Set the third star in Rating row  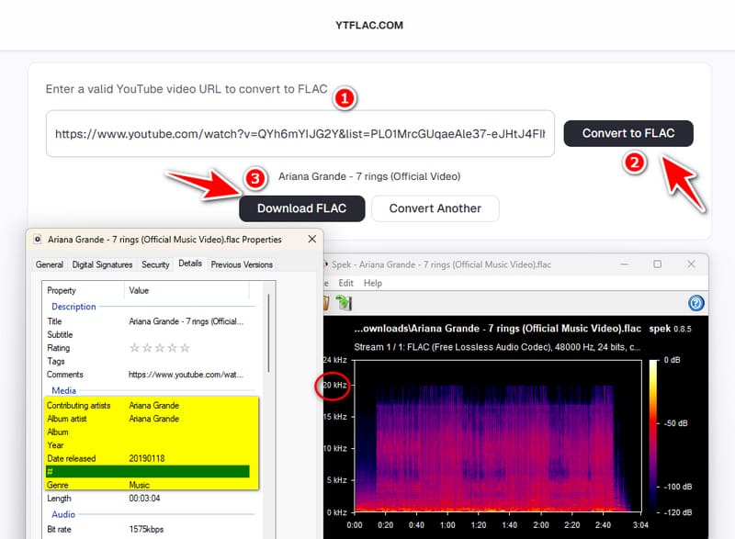click(x=160, y=348)
